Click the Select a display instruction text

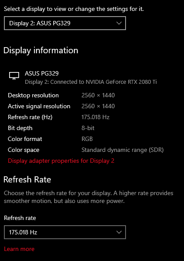tap(74, 9)
